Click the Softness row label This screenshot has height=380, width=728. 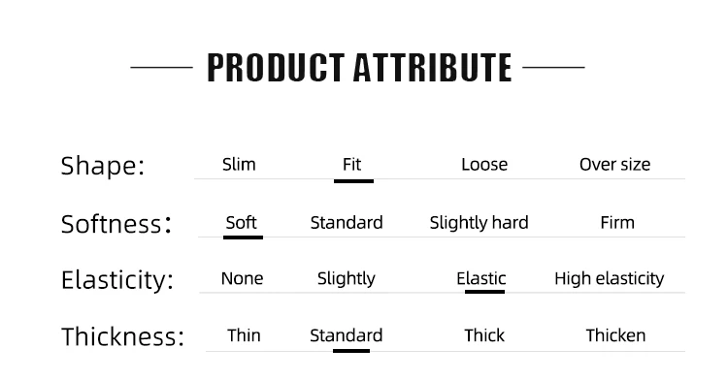pyautogui.click(x=116, y=224)
